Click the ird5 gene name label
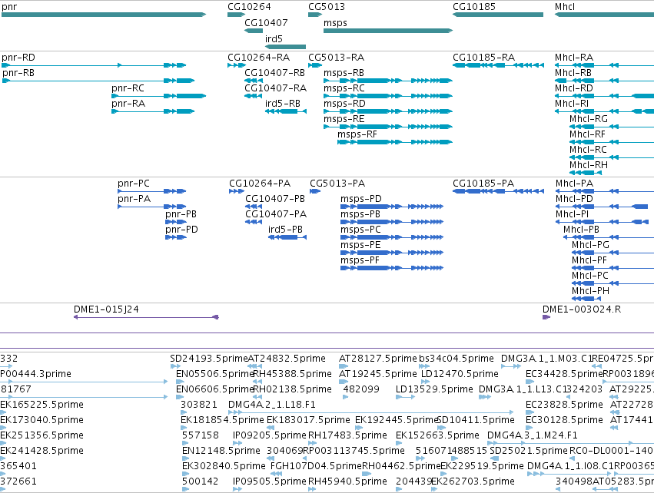This screenshot has height=493, width=654. [x=274, y=38]
